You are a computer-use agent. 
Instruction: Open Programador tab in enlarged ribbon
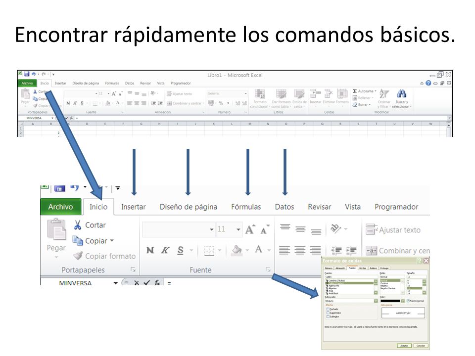click(x=396, y=207)
